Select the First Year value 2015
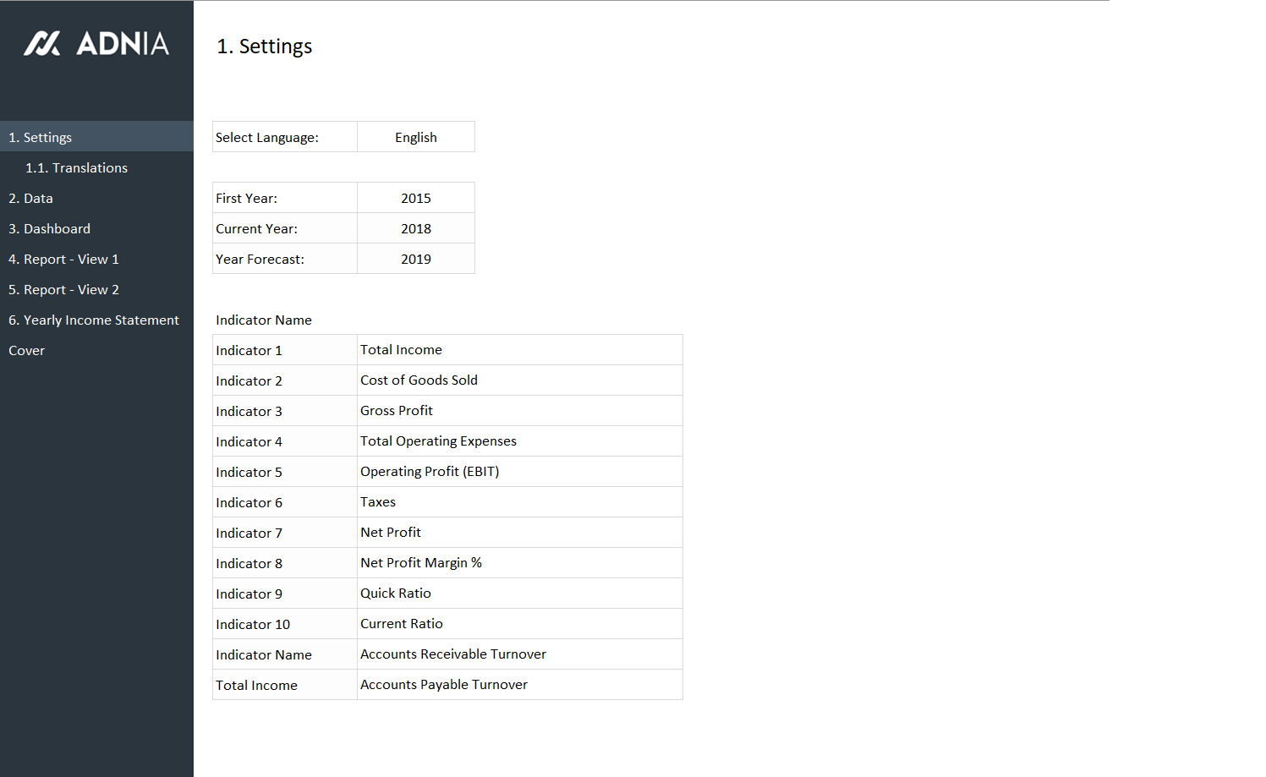This screenshot has width=1266, height=777. click(x=416, y=198)
